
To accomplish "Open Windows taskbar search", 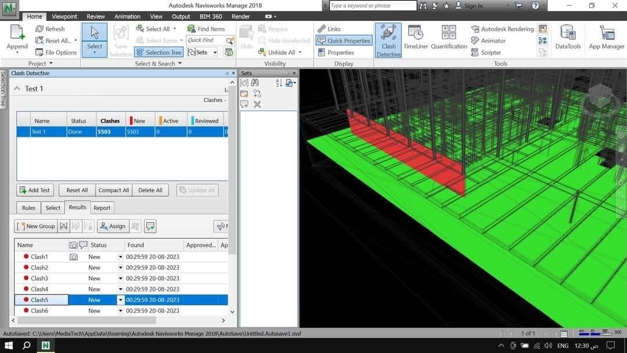I will point(26,345).
